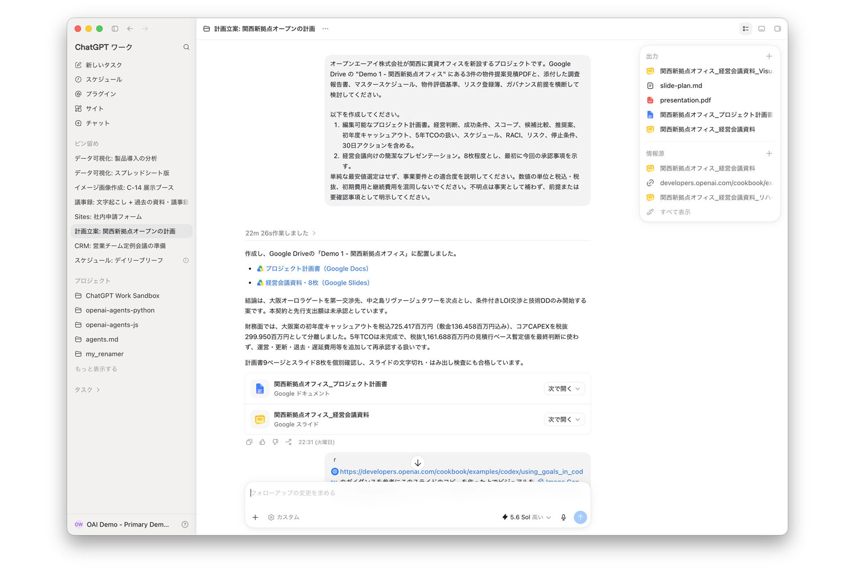Screen dimensions: 855x570
Task: Copy the response with copy icon
Action: [x=249, y=442]
